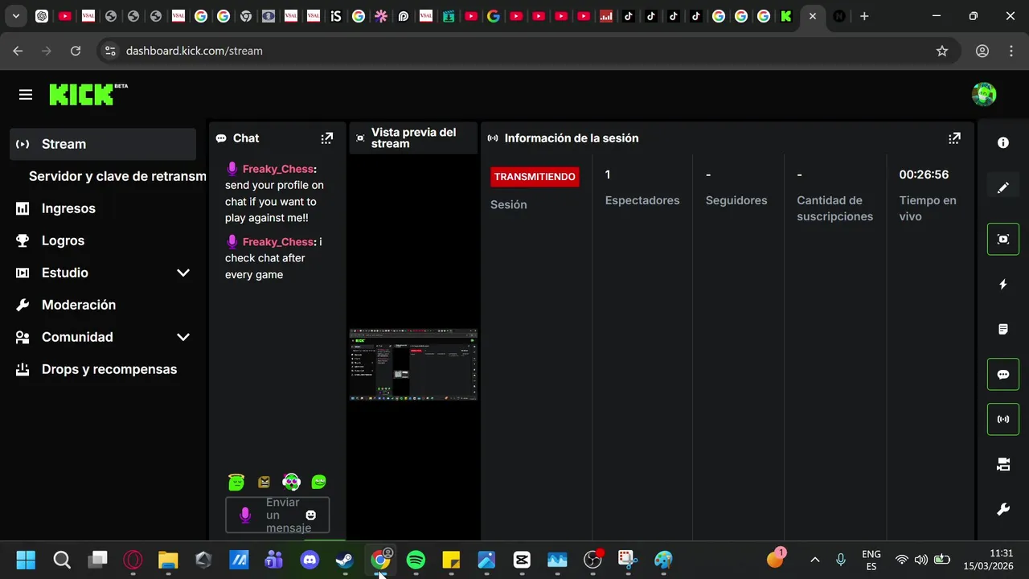Viewport: 1029px width, 579px height.
Task: Click the 00:26:56 live time value
Action: click(924, 175)
